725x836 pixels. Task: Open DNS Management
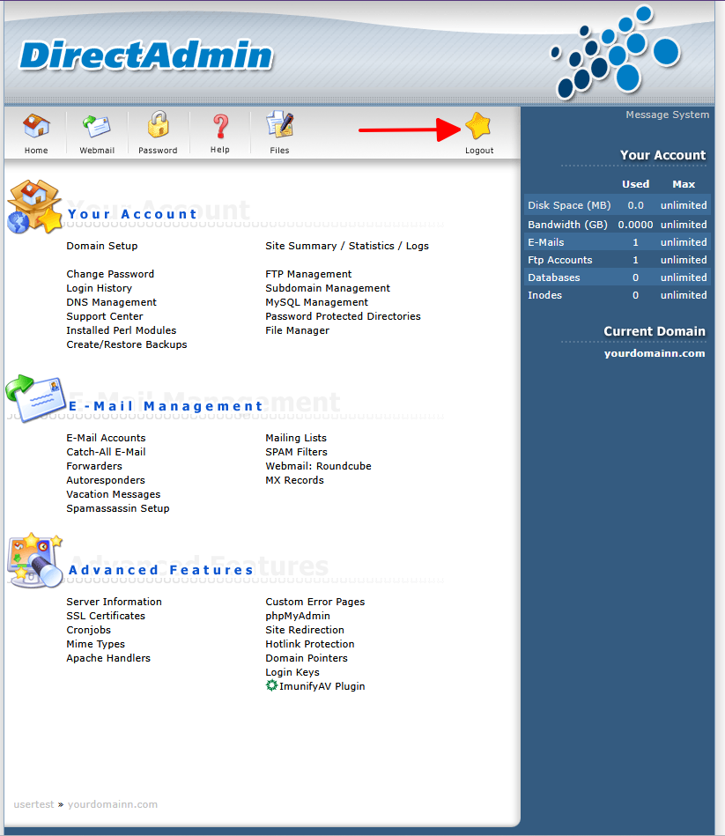point(111,302)
